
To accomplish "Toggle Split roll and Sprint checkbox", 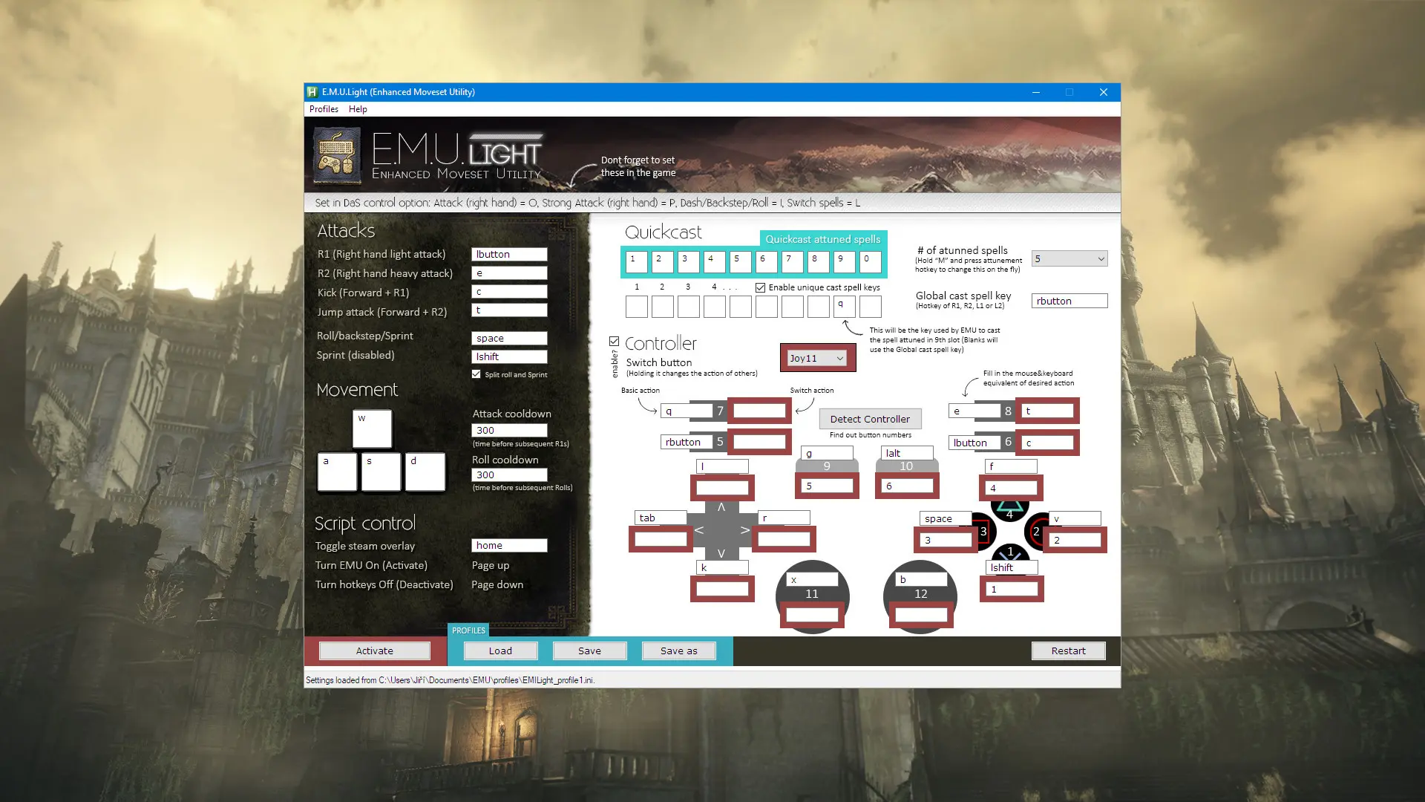I will pos(475,374).
